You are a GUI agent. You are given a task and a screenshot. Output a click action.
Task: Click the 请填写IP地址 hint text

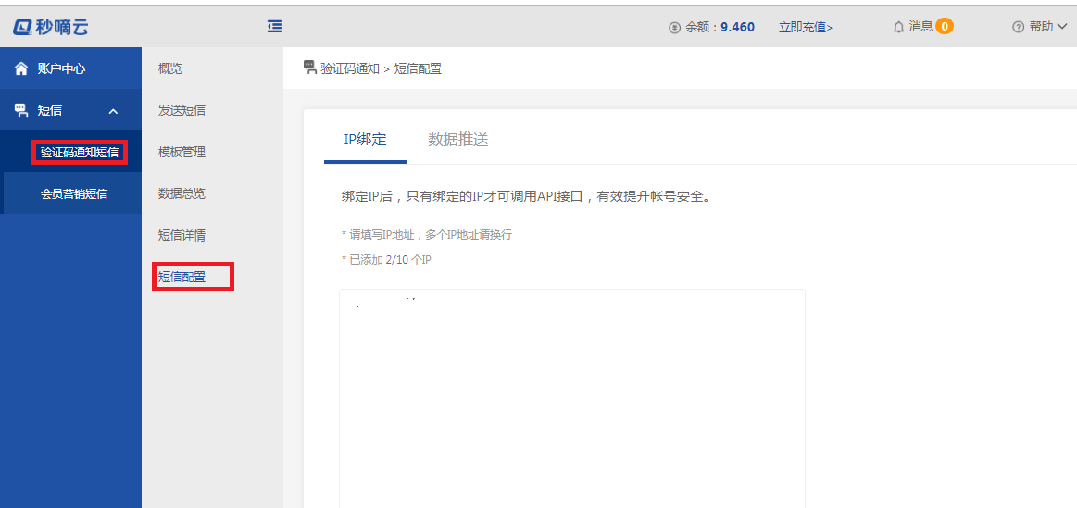point(427,235)
